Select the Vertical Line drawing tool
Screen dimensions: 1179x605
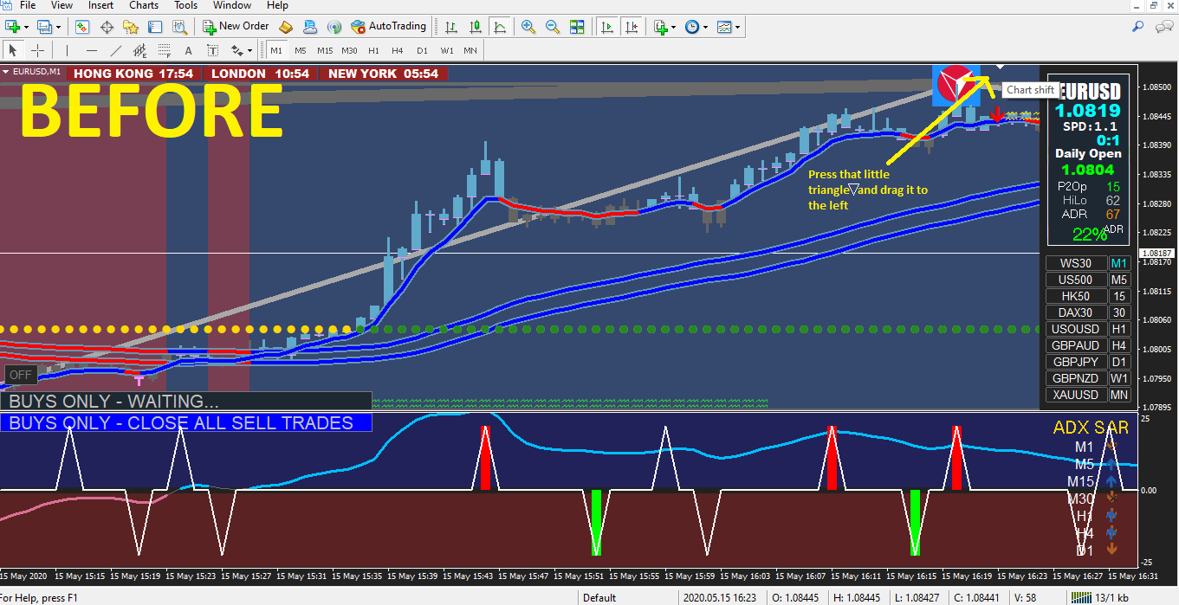(66, 50)
